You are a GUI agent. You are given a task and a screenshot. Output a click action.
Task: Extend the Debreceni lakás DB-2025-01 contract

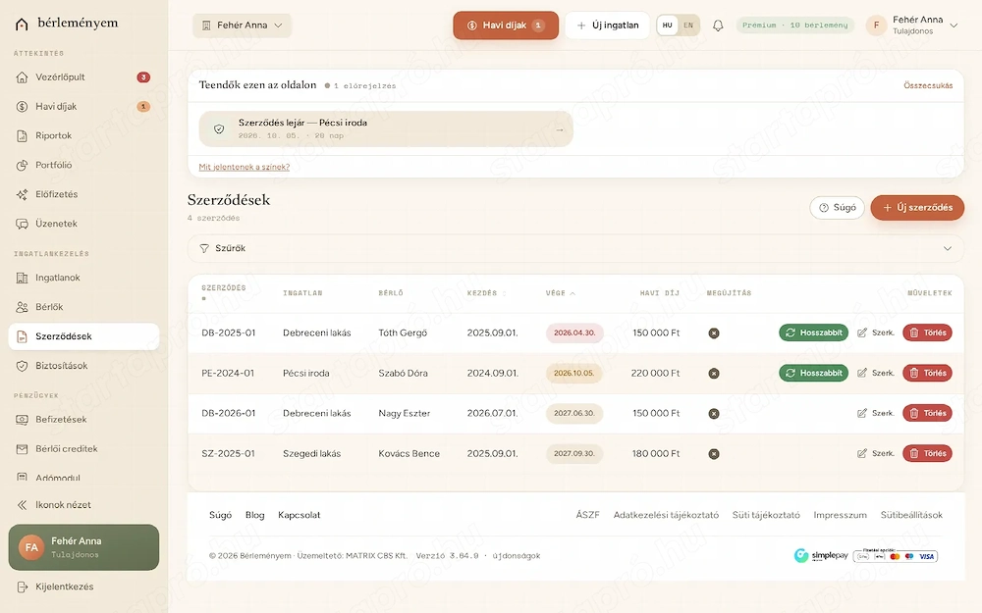pos(813,332)
